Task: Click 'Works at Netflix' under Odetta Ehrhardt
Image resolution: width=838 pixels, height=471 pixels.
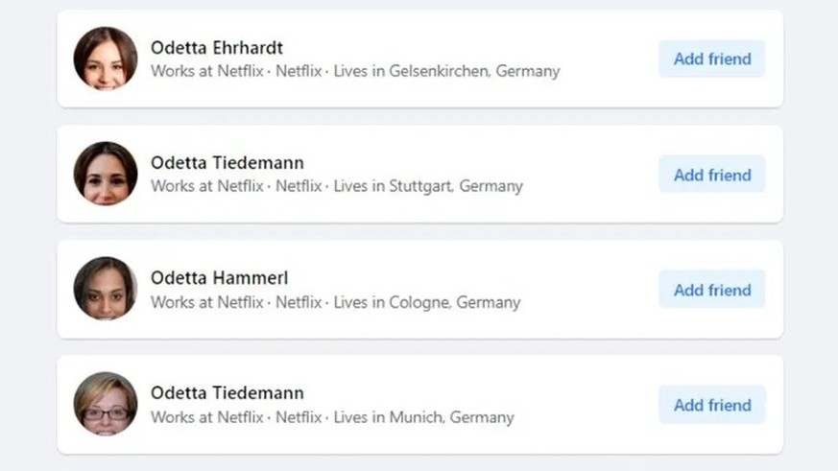Action: [x=206, y=71]
